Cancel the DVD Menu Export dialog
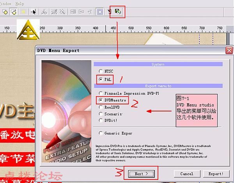Screen dimensions: 234x183 click(187, 174)
